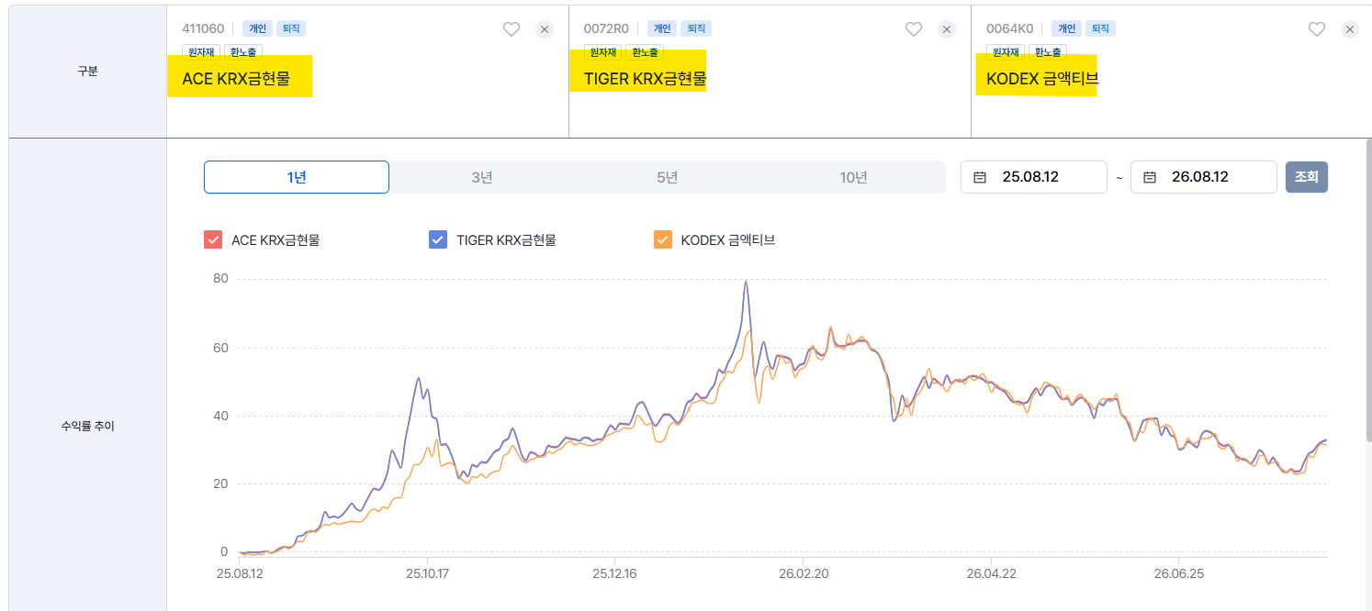Favorite TIGER KRX금현물 with heart icon
Screen dimensions: 1372x611
[914, 29]
